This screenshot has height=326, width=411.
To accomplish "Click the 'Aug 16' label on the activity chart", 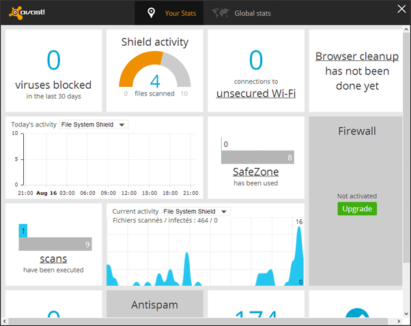I will coord(46,193).
